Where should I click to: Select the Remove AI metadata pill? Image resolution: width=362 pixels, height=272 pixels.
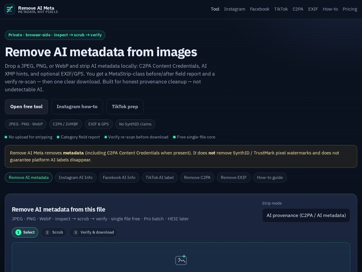click(29, 178)
